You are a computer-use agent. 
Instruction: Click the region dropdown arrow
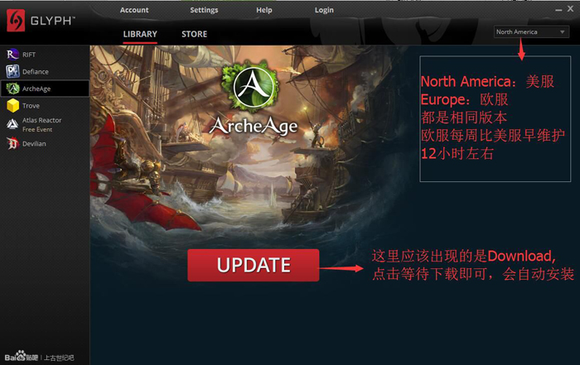click(x=563, y=32)
